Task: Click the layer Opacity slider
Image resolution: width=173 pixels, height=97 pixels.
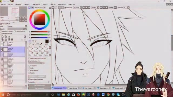Action: (17, 29)
